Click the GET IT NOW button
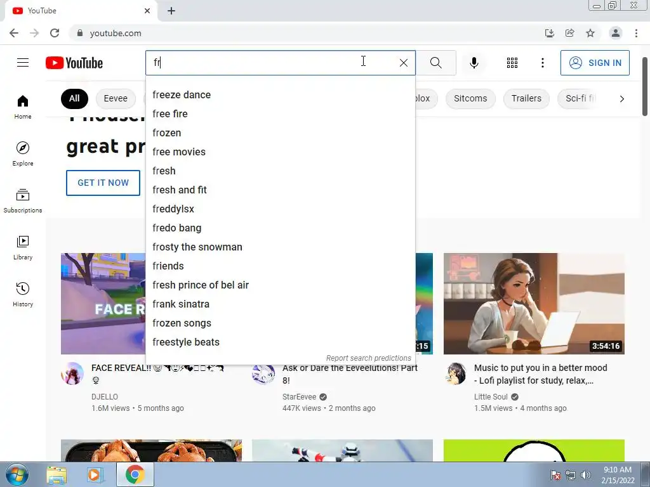 click(103, 183)
